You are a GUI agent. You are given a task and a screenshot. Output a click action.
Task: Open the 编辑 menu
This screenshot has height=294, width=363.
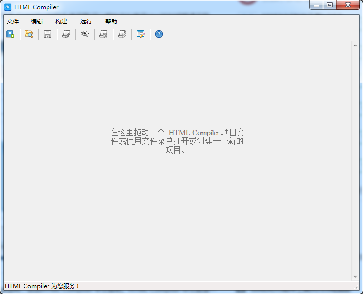[37, 22]
